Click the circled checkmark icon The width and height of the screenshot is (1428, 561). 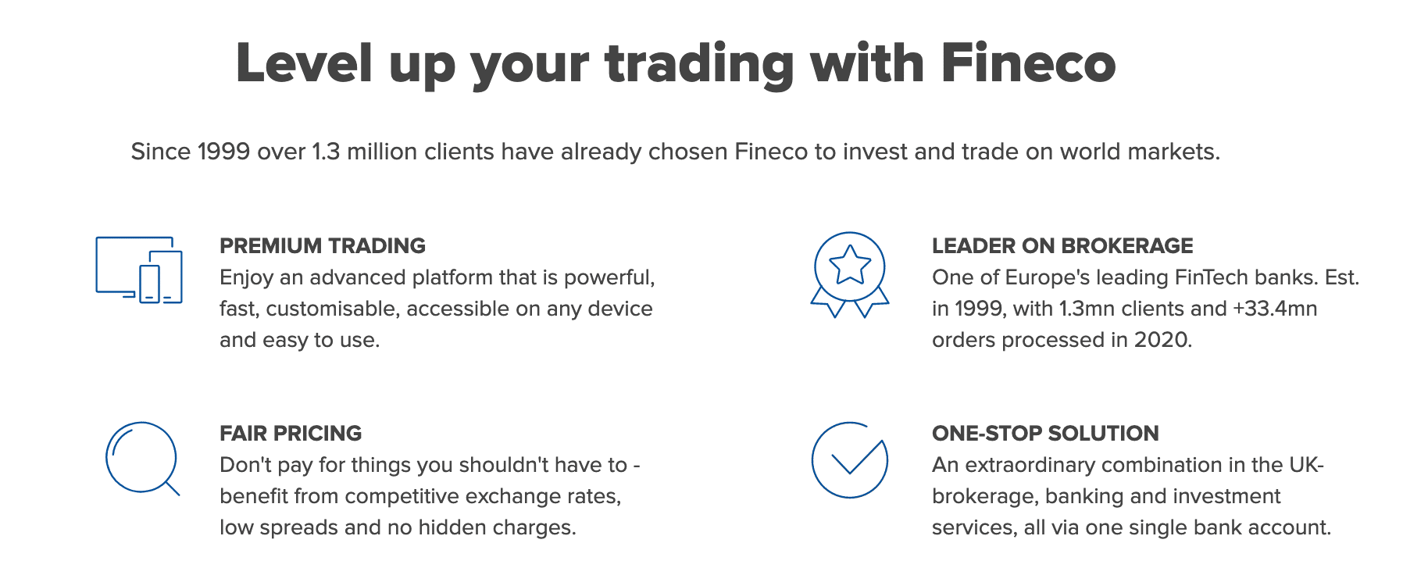[850, 460]
